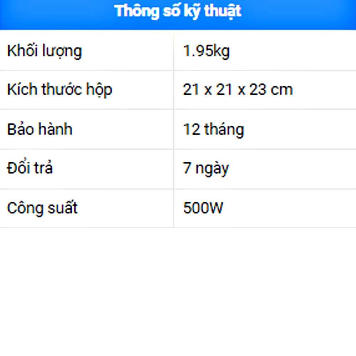Click the empty white area below the table
The image size is (356, 356).
tap(178, 292)
